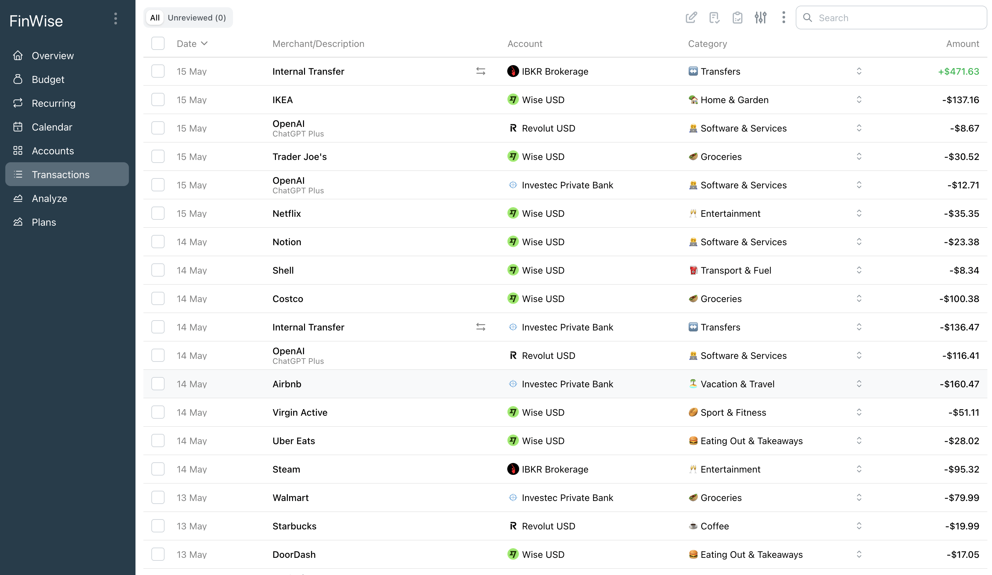Open the filter sliders icon
Screen dimensions: 992x575
(761, 18)
